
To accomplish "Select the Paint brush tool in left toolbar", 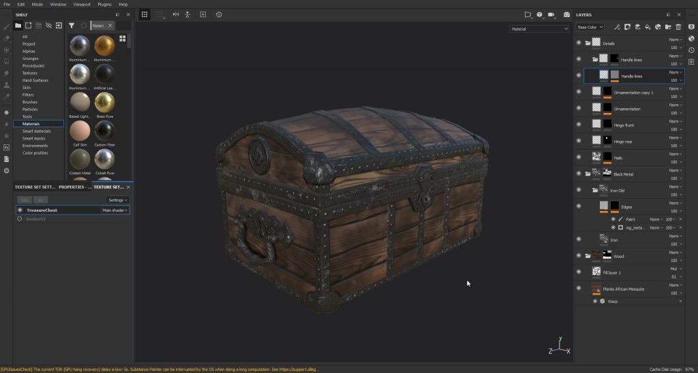I will tap(6, 27).
